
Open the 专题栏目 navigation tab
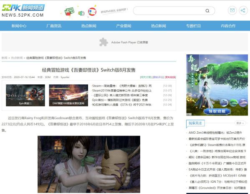193,26
